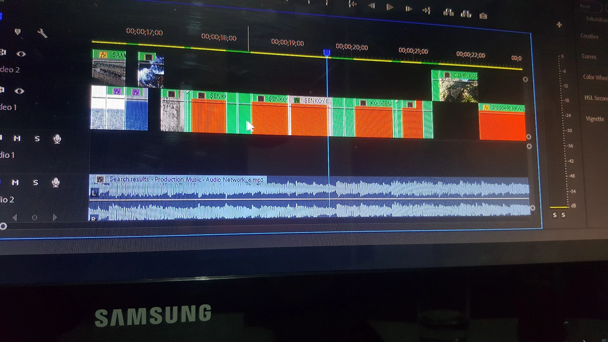Click the Reset button in Lumetri panel
Image resolution: width=608 pixels, height=342 pixels.
585,6
